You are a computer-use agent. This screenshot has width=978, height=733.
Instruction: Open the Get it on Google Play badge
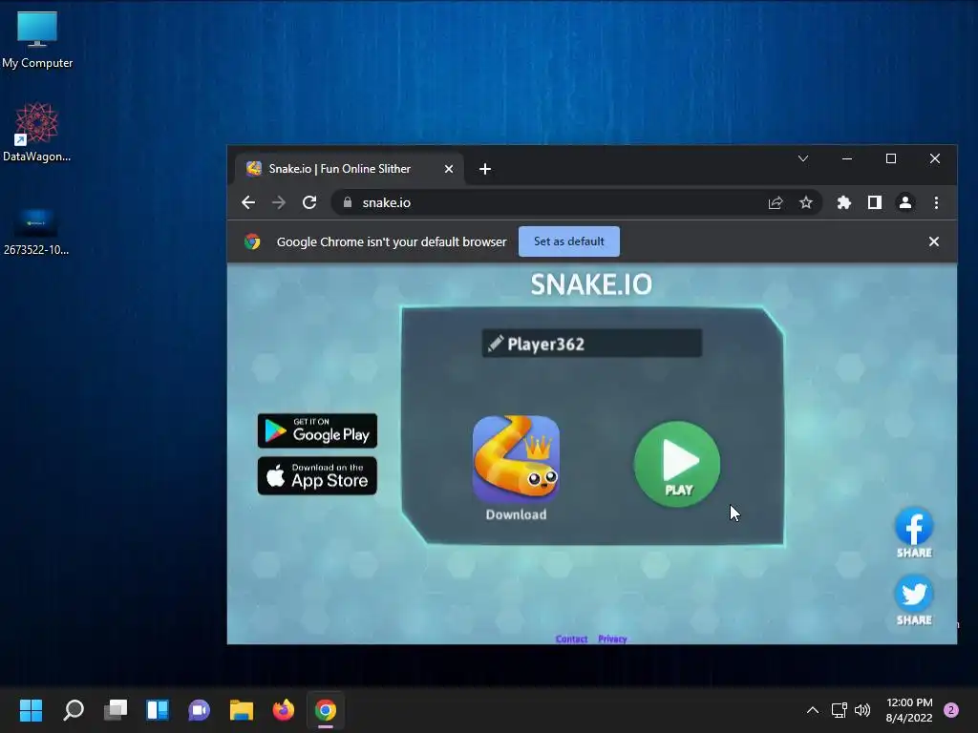317,430
